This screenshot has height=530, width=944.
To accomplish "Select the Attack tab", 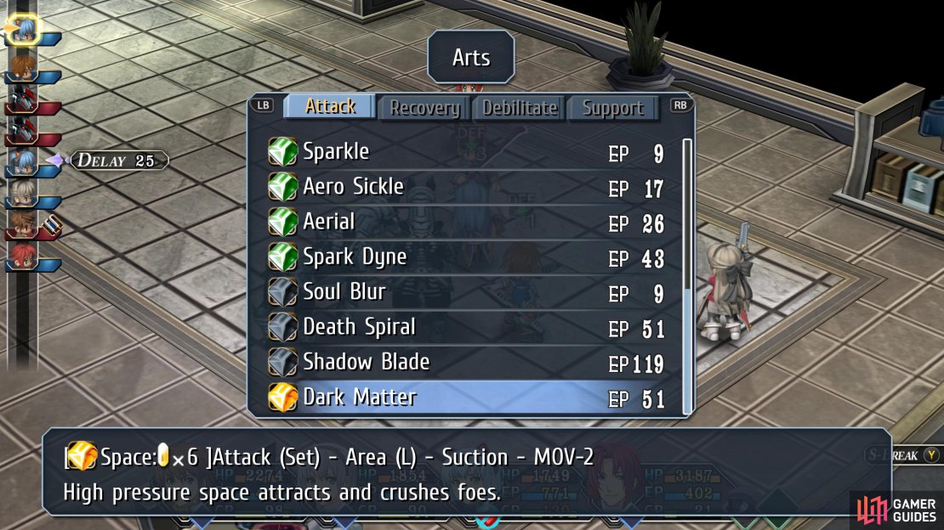I will 330,106.
